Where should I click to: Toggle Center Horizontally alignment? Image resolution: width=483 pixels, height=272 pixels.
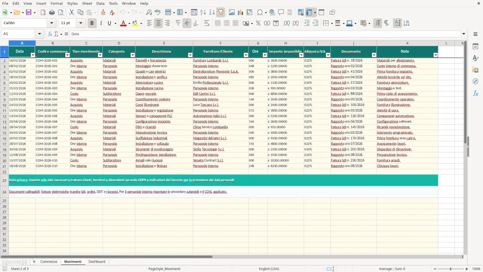point(158,23)
